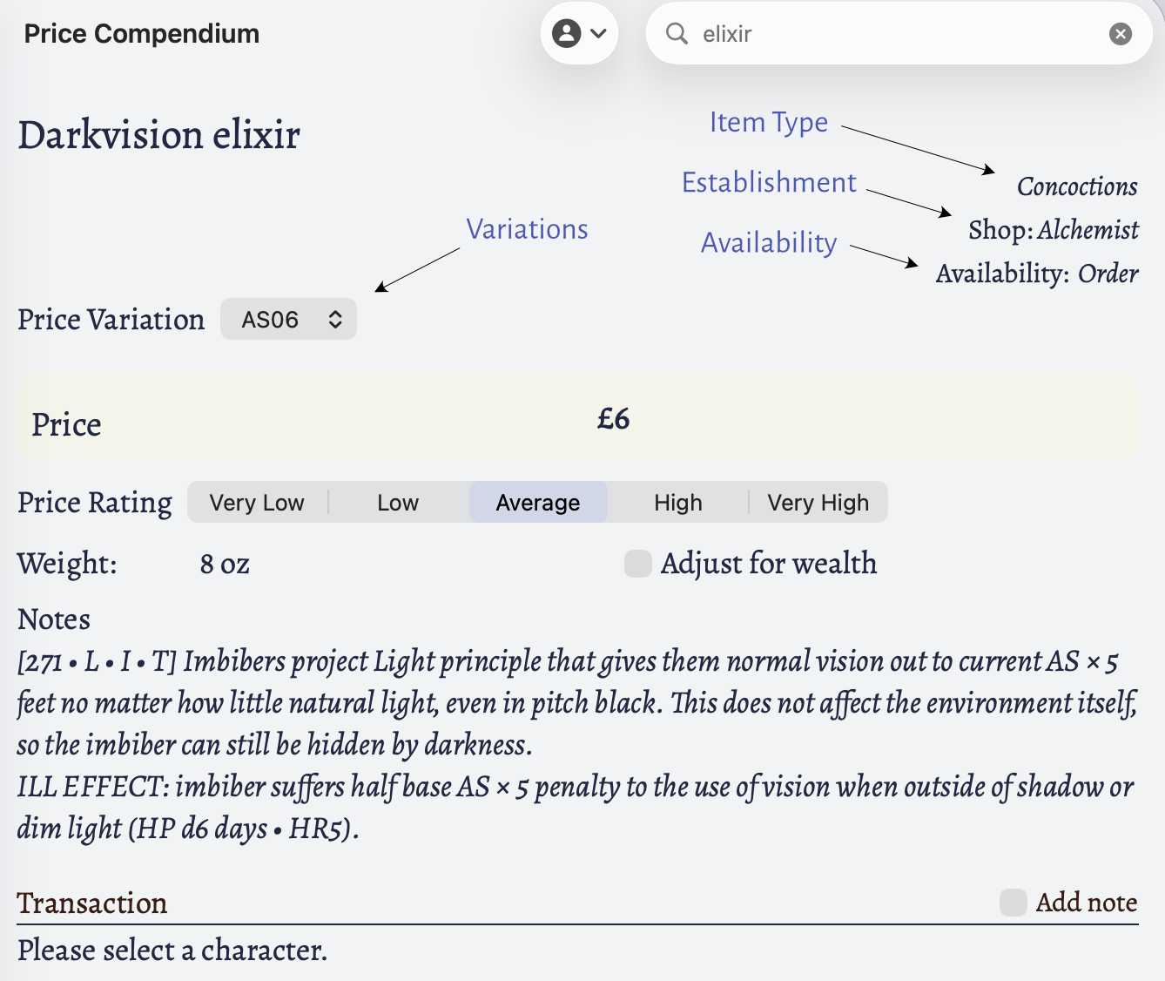Click the Alchemist shop label
The width and height of the screenshot is (1165, 981).
tap(1088, 230)
